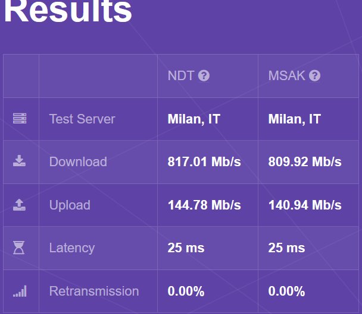
Task: Click the Download row label
Action: pyautogui.click(x=78, y=161)
